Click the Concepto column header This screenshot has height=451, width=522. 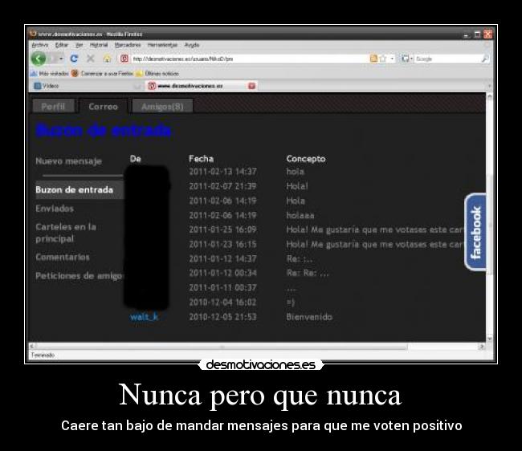pos(306,159)
